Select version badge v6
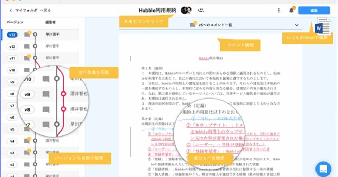The height and width of the screenshot is (177, 338). tap(12, 118)
